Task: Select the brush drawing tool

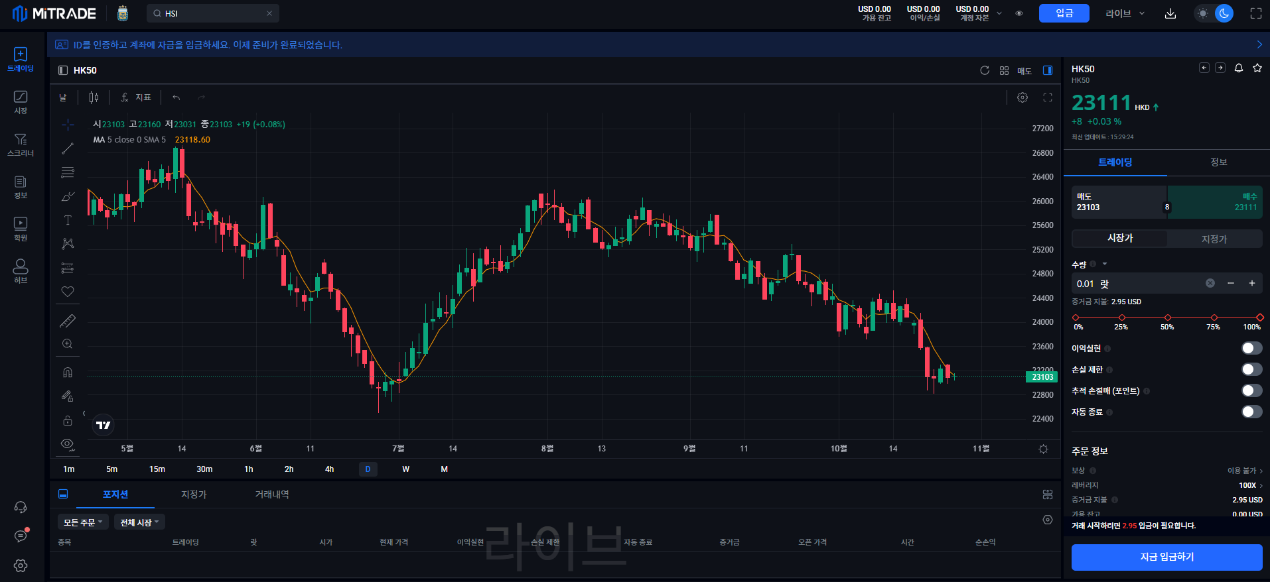Action: pyautogui.click(x=68, y=196)
